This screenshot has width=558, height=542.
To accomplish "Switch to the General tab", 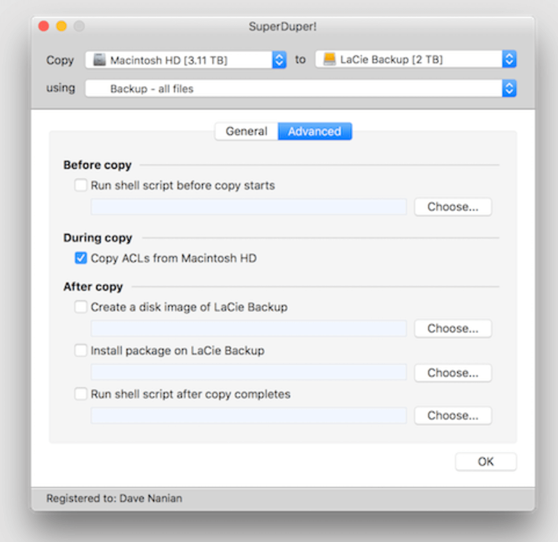I will 246,131.
